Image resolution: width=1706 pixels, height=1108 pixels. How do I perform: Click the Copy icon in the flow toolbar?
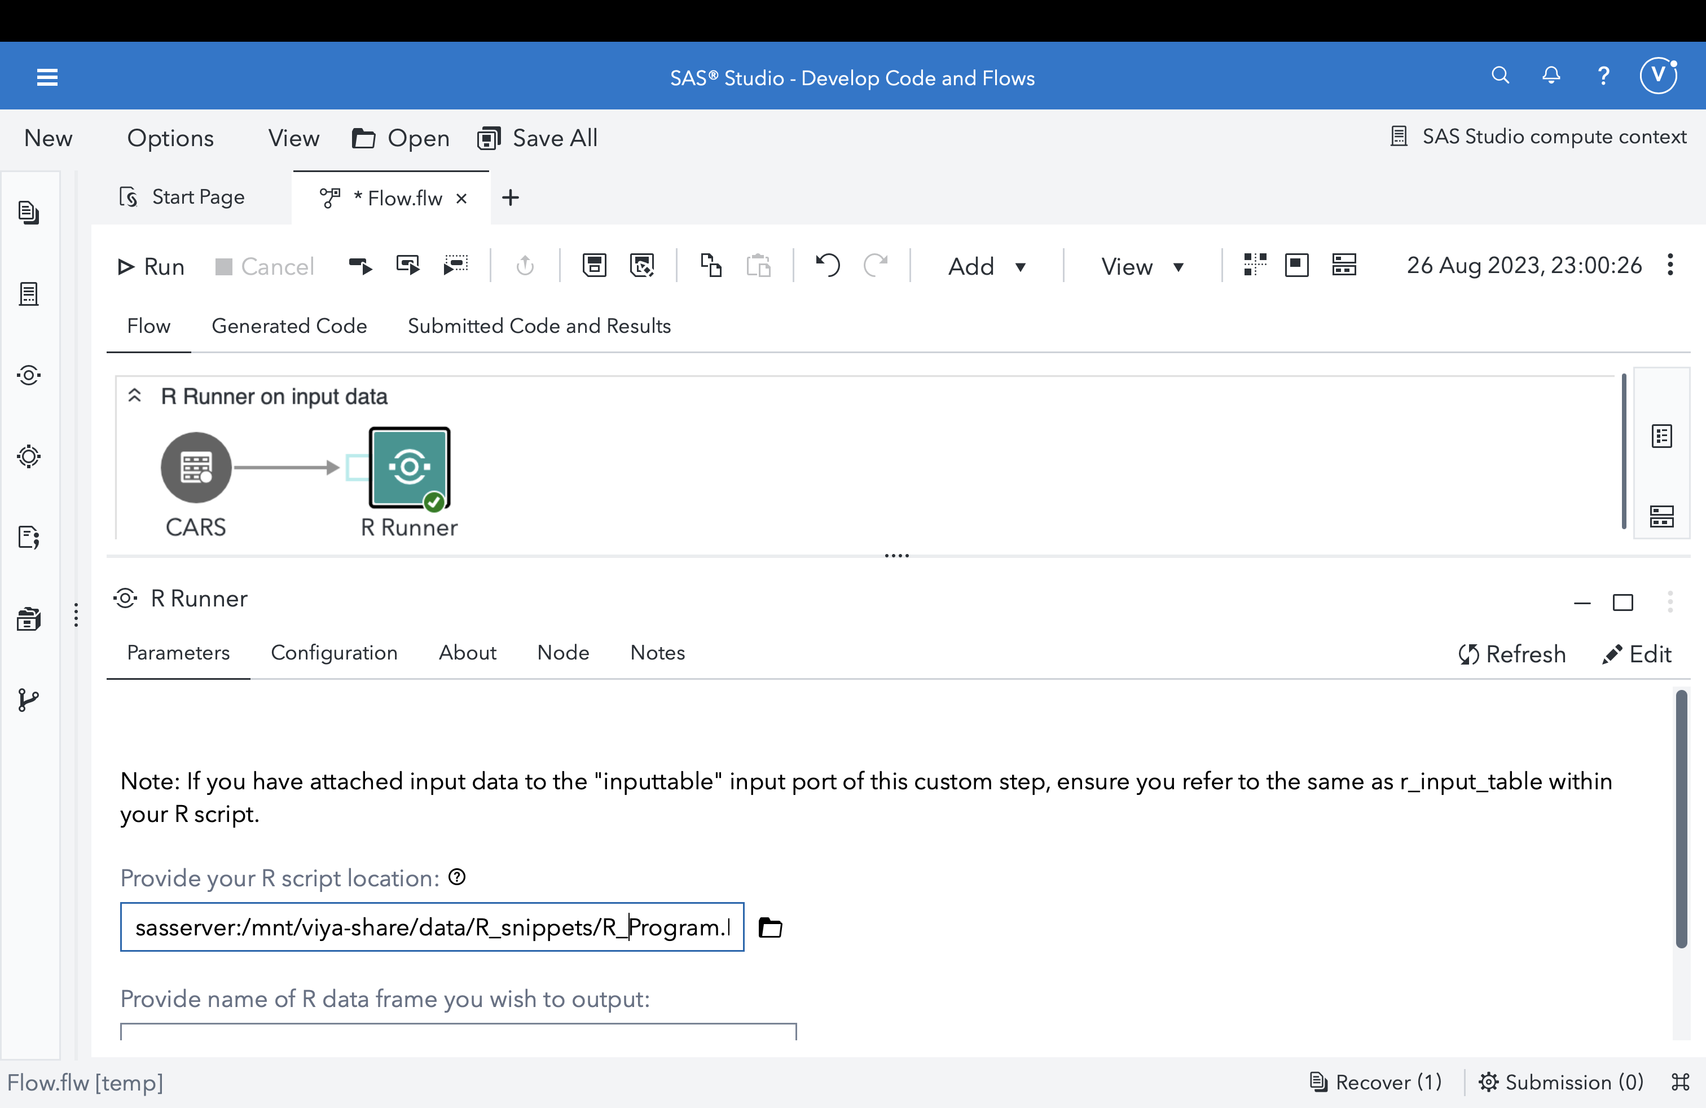(710, 266)
